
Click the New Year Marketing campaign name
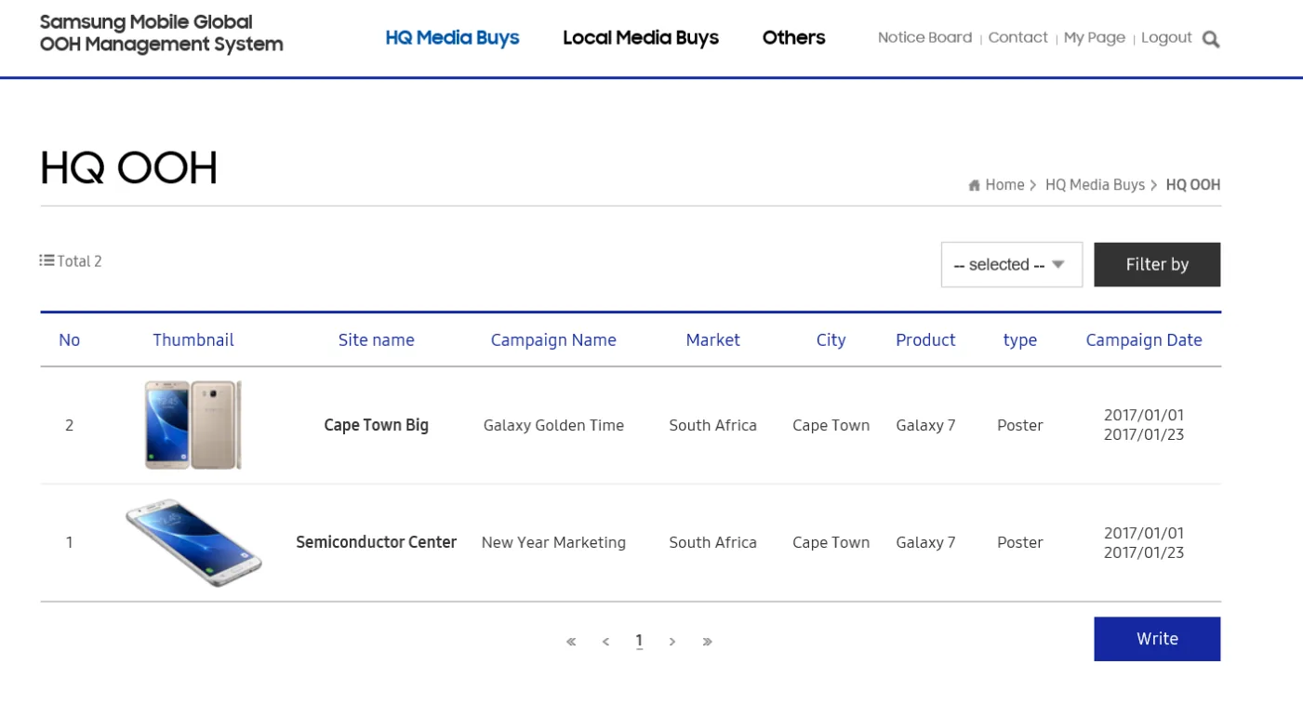tap(553, 542)
